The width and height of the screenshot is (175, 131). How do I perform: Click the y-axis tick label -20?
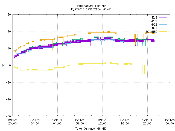pos(8,82)
